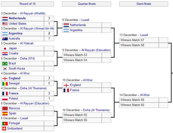Click the Spain flag icon
The width and height of the screenshot is (173, 133).
coord(5,114)
